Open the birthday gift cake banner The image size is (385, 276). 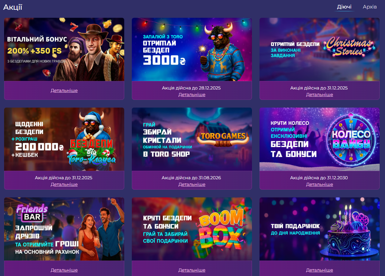click(320, 229)
